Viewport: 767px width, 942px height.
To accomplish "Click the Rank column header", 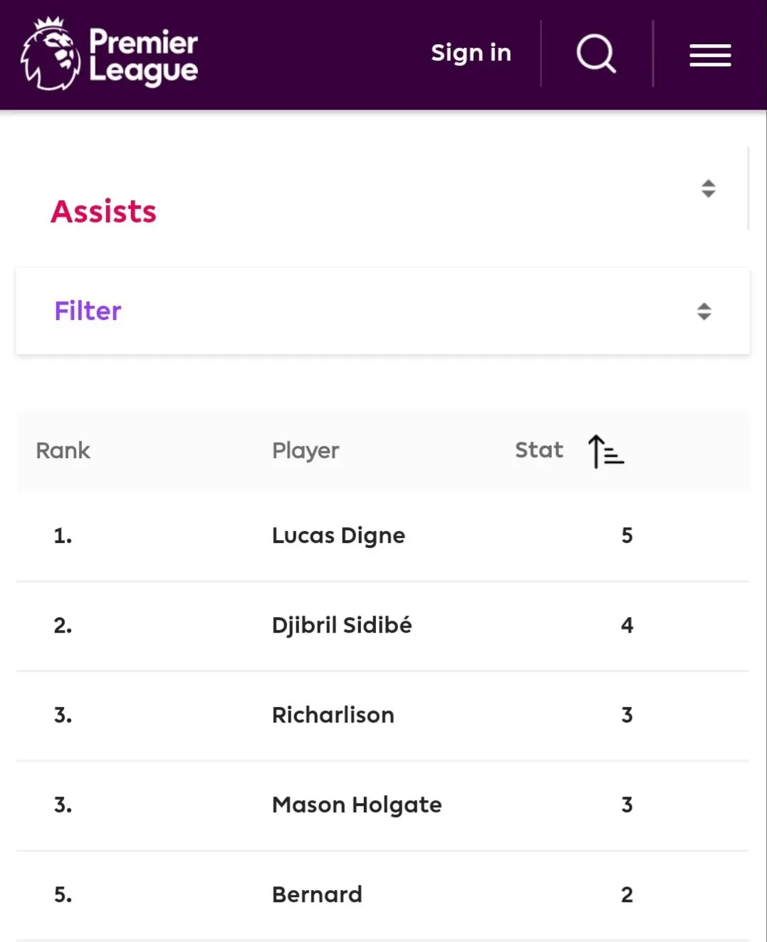I will coord(63,450).
